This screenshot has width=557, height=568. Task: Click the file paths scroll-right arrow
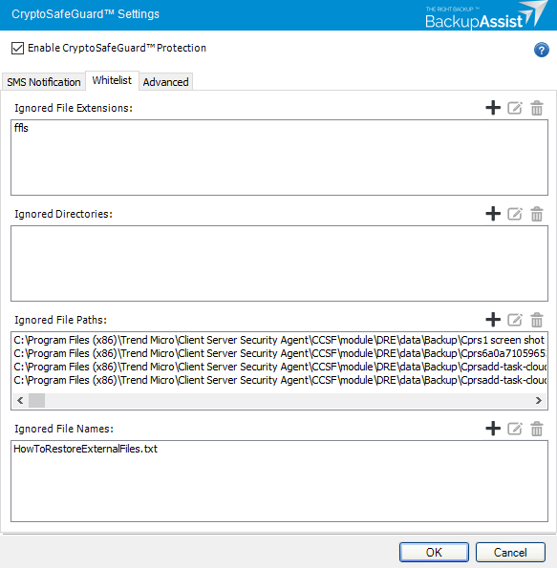click(539, 400)
